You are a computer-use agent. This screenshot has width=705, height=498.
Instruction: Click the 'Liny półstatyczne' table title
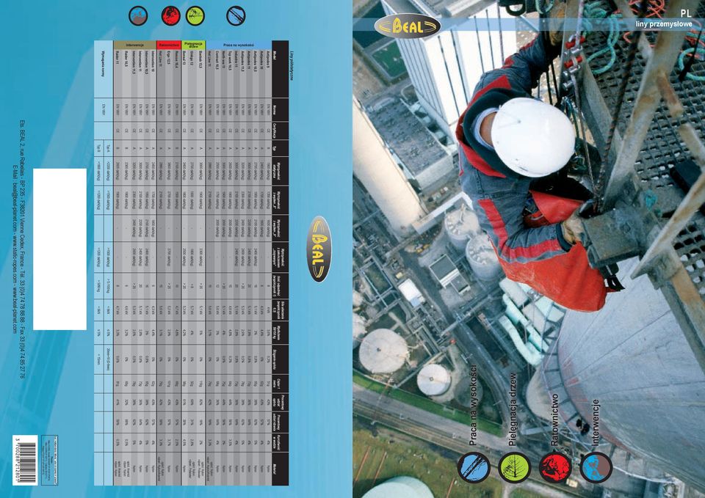pyautogui.click(x=292, y=65)
